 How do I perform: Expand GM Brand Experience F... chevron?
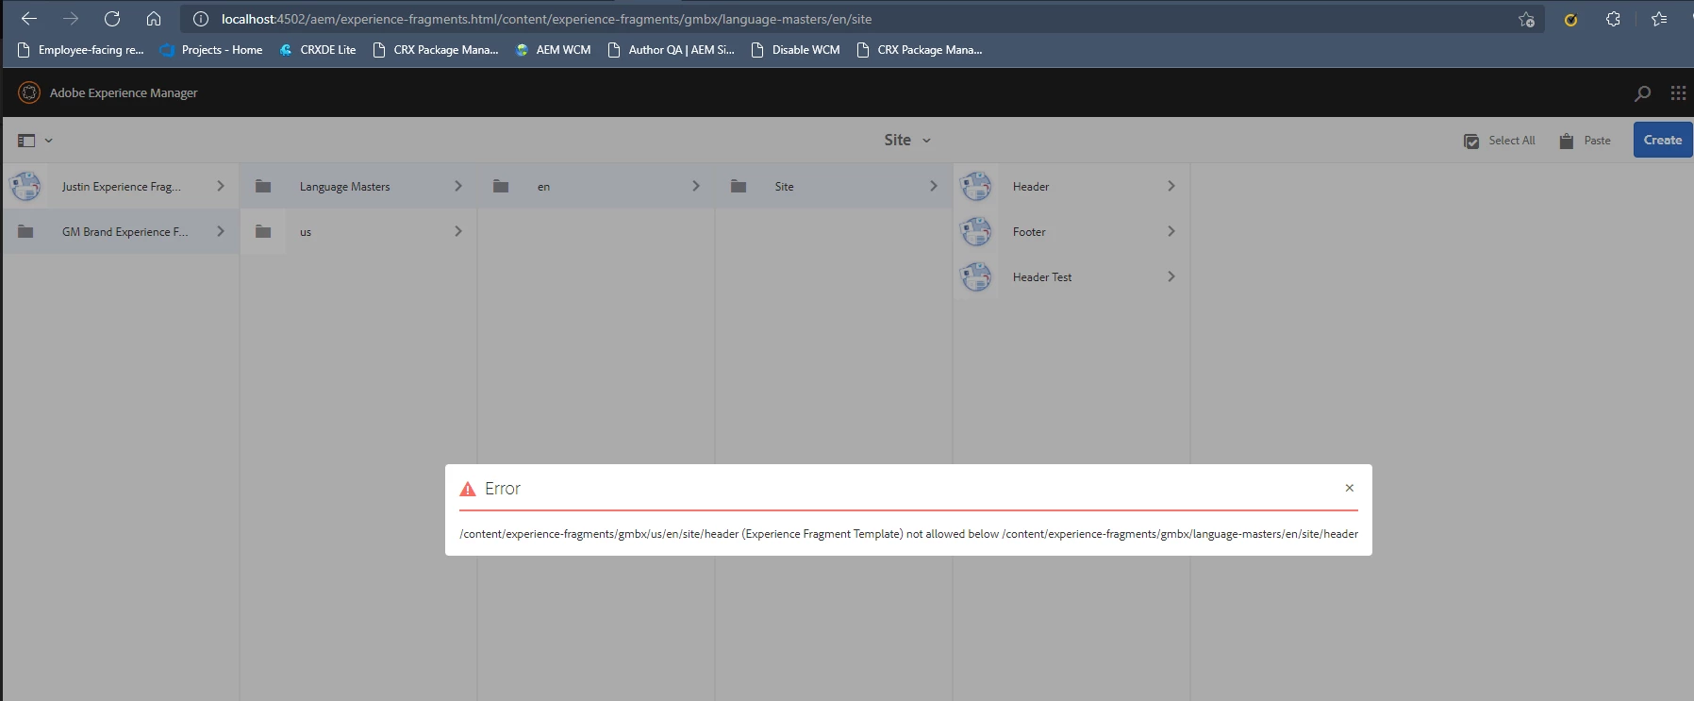pos(221,231)
